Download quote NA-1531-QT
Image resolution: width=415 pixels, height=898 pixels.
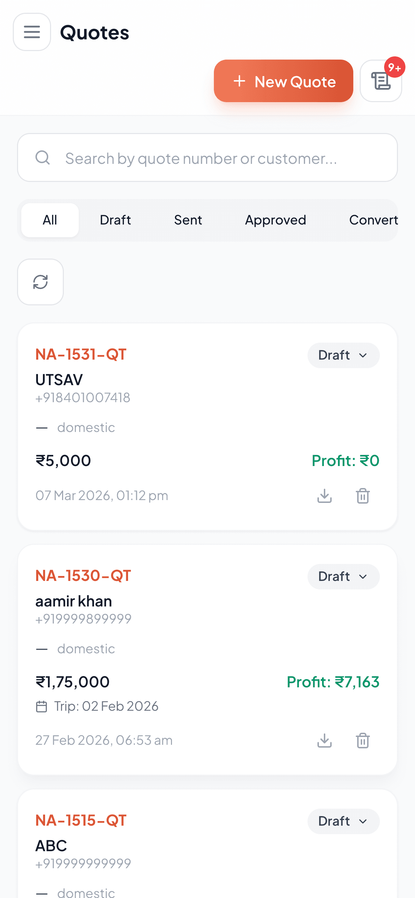(x=325, y=496)
